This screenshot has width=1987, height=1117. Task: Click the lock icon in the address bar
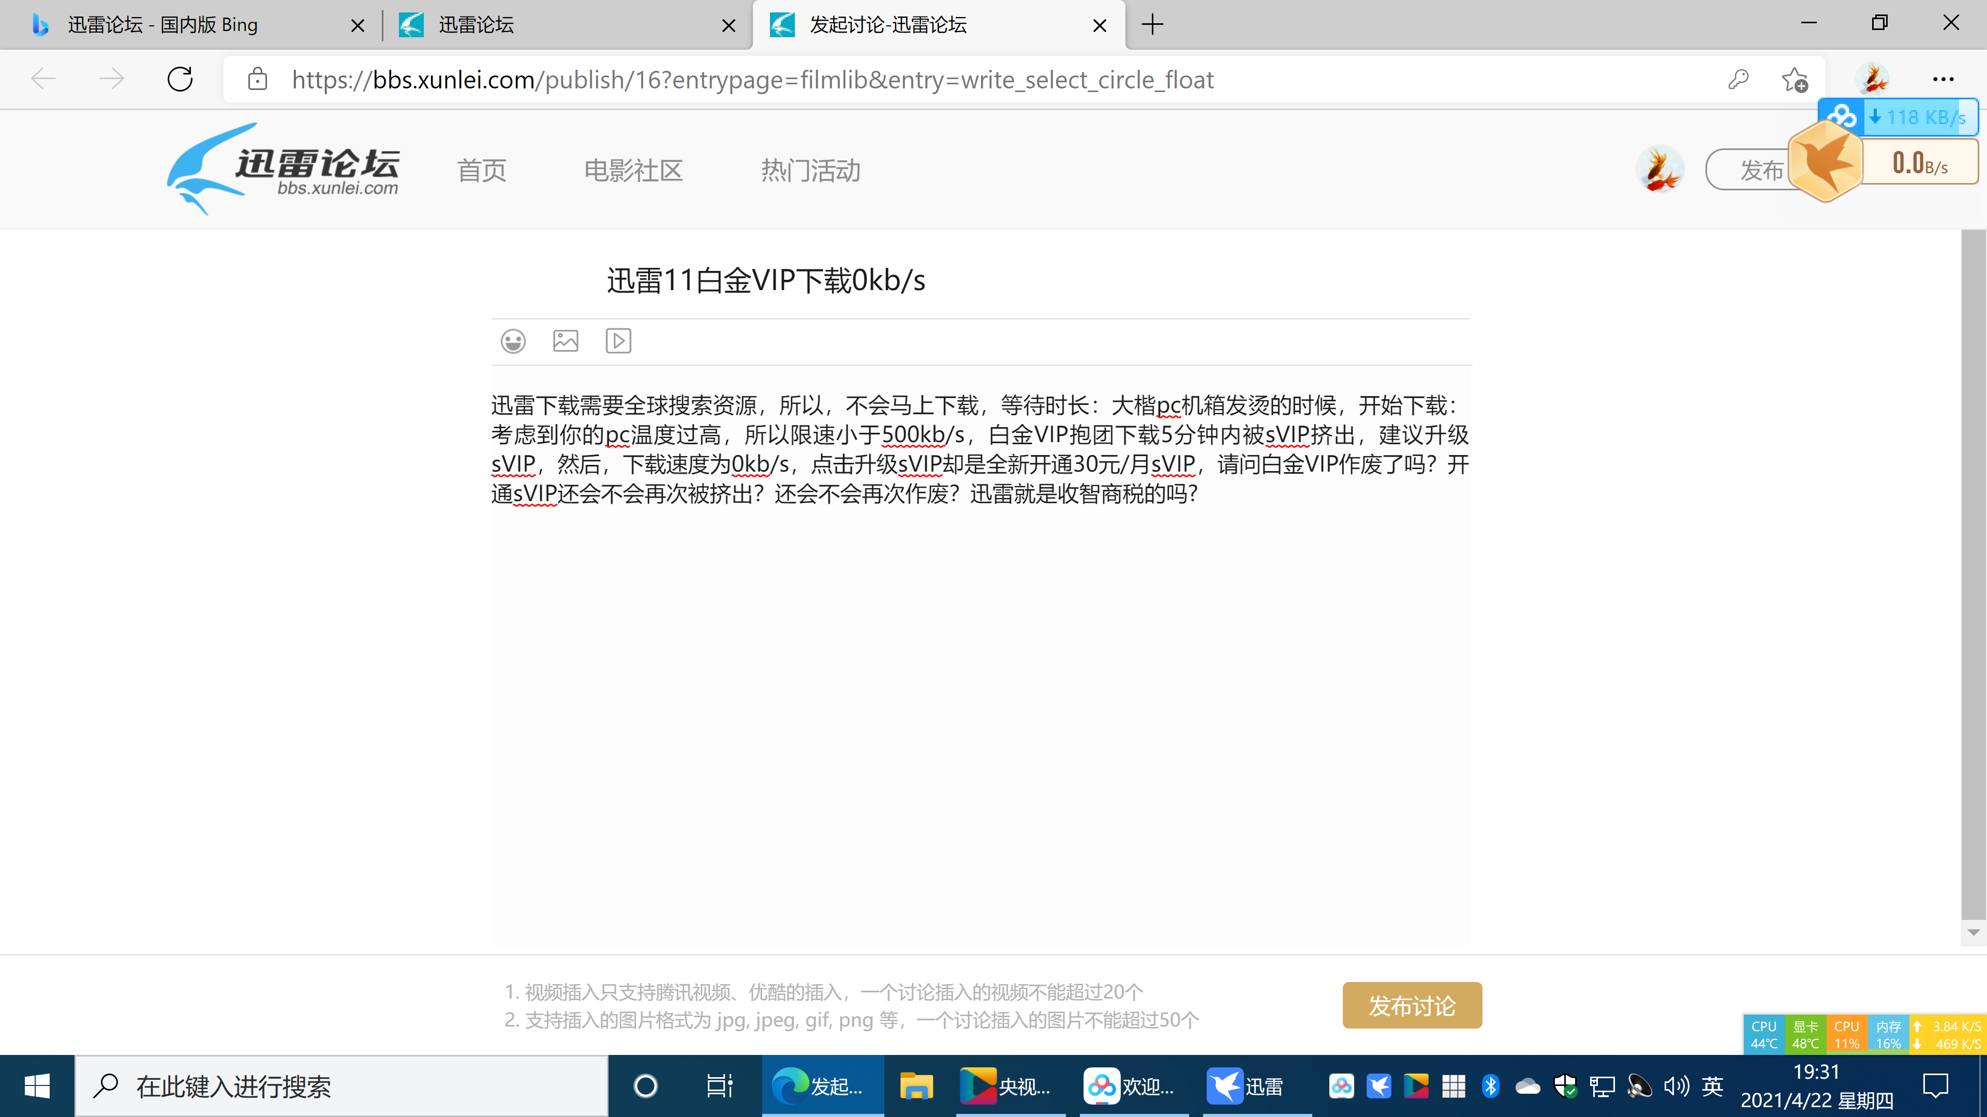coord(257,79)
